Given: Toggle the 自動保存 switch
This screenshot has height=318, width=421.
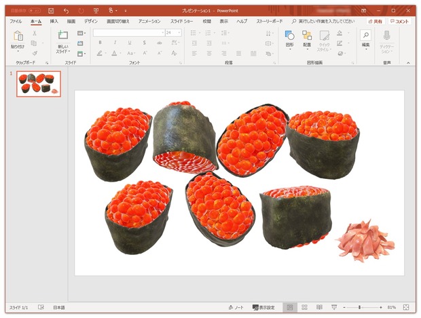Looking at the screenshot, I should (35, 11).
